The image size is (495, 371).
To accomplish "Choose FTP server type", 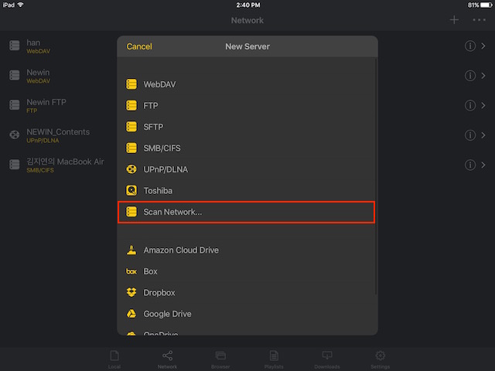I will point(246,105).
